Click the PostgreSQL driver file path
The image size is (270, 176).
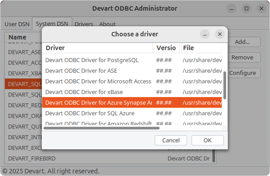click(202, 60)
